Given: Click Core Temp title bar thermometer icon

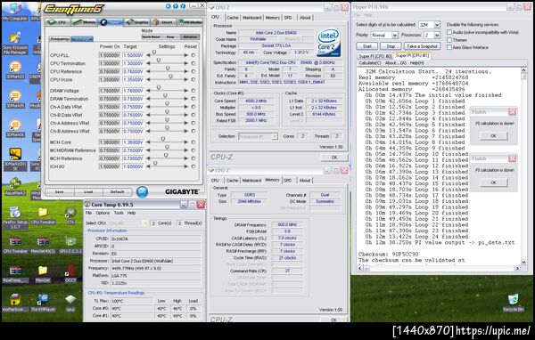Looking at the screenshot, I should pyautogui.click(x=87, y=205).
